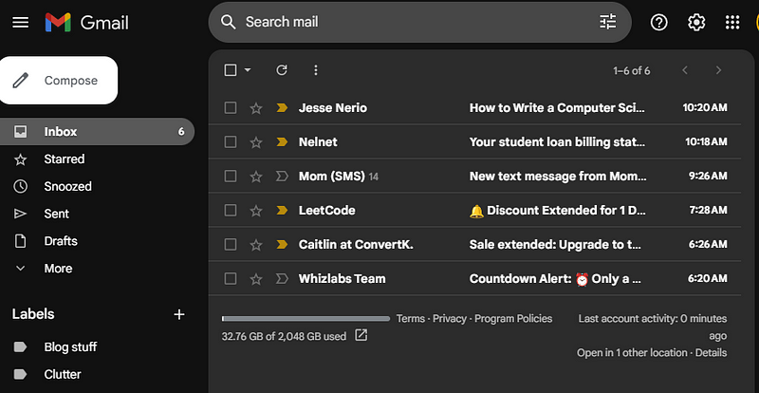Screen dimensions: 759x393
Task: Open Settings gear icon
Action: click(x=696, y=22)
